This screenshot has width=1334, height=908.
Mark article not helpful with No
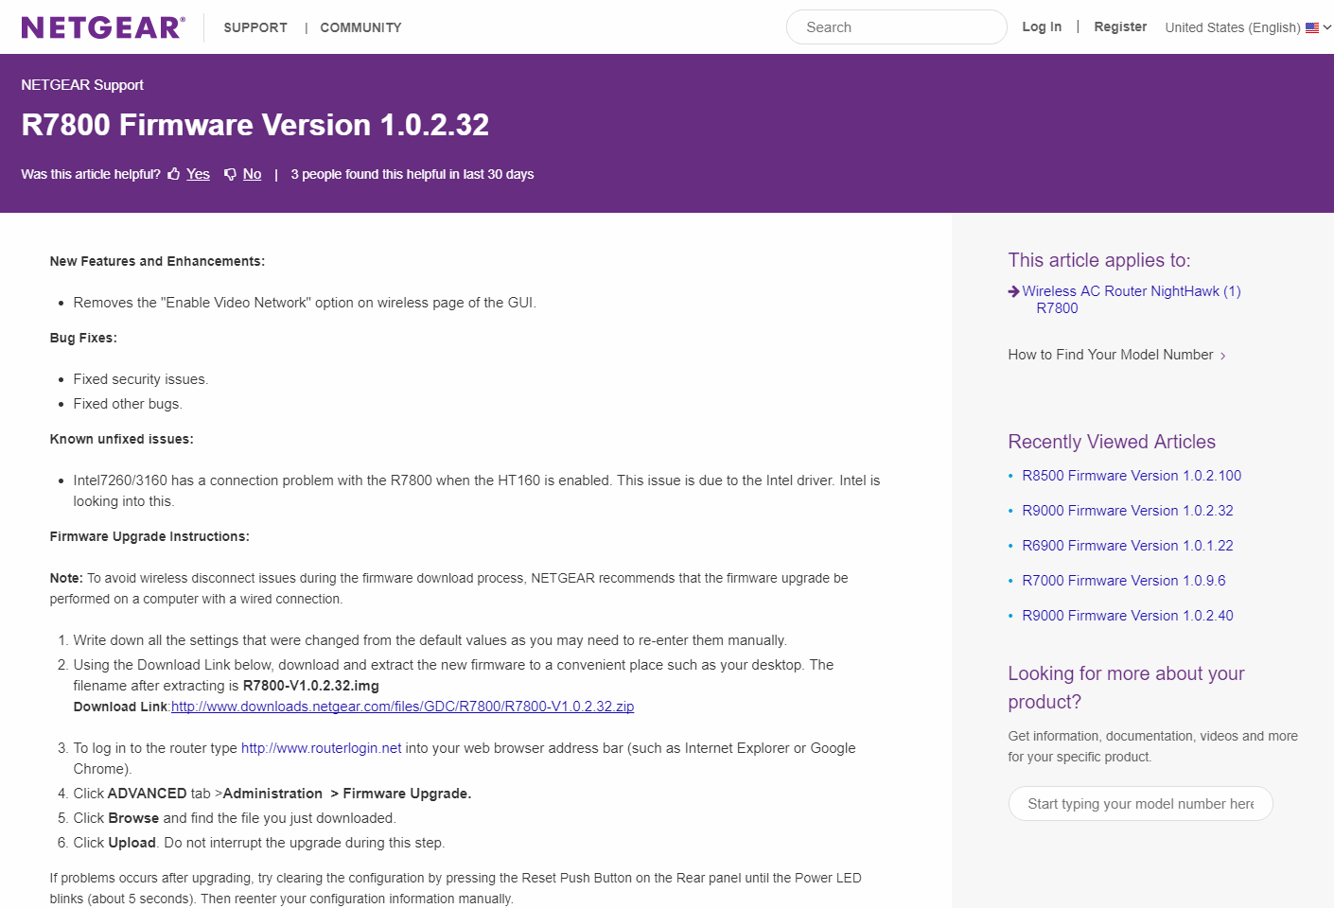pyautogui.click(x=252, y=174)
